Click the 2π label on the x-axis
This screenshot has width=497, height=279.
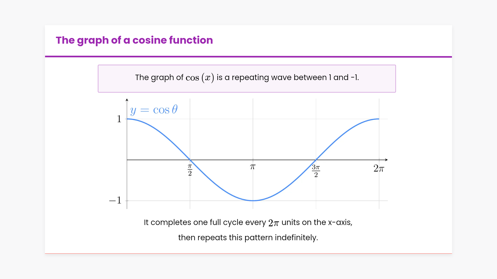pos(379,168)
